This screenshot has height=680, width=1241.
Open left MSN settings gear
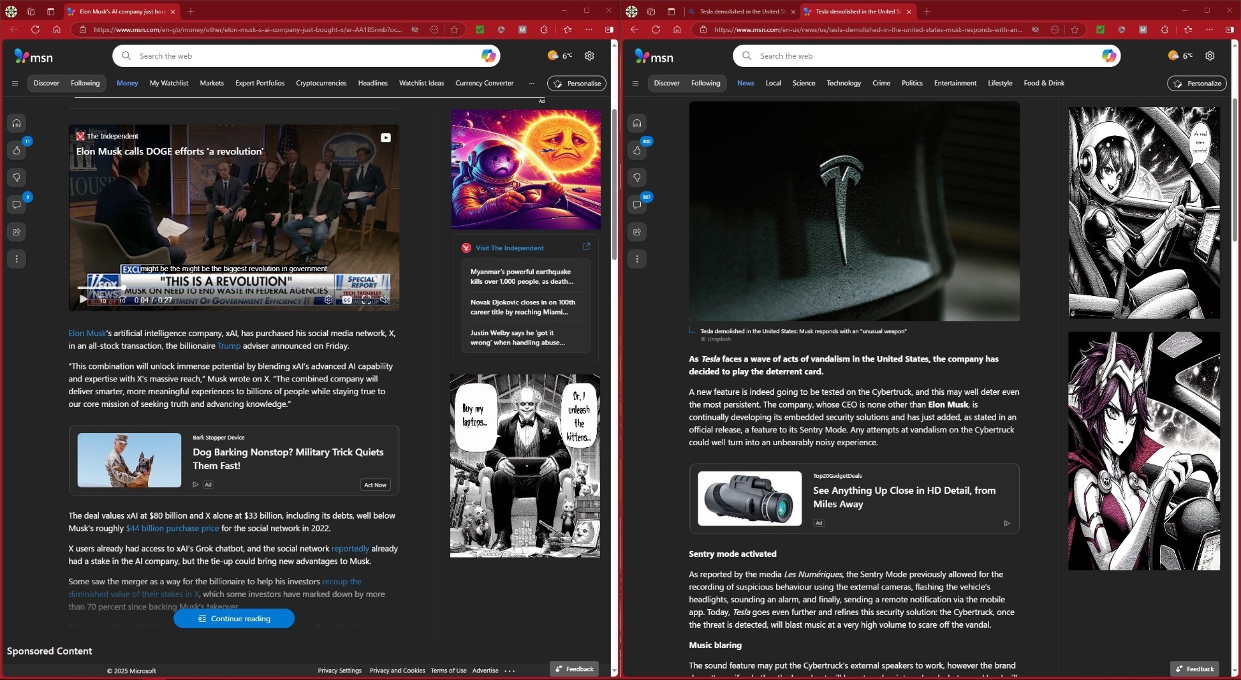pos(589,56)
